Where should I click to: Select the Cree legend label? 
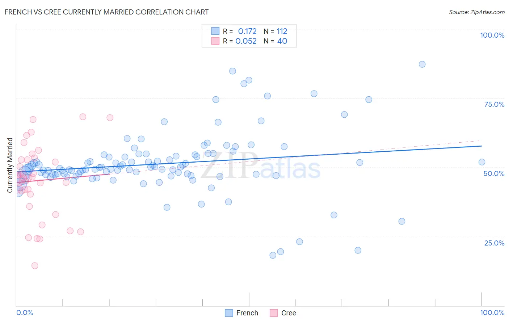click(x=289, y=313)
